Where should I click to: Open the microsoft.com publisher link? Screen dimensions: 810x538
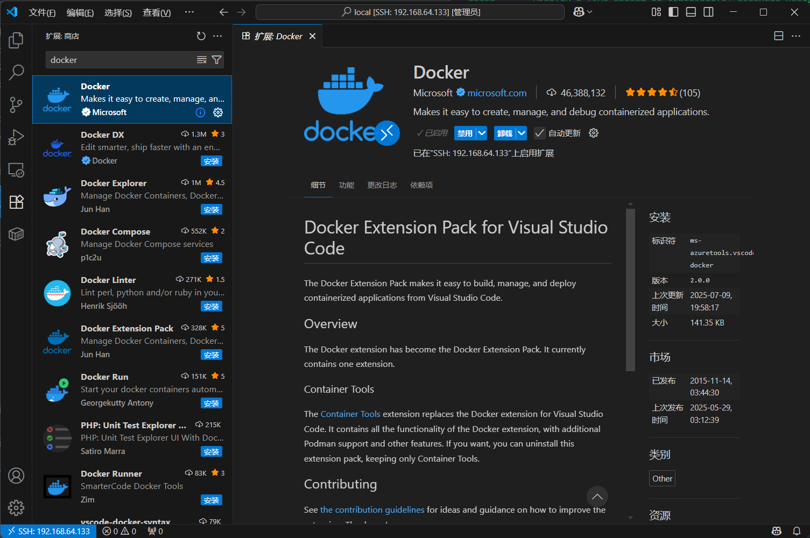(497, 93)
